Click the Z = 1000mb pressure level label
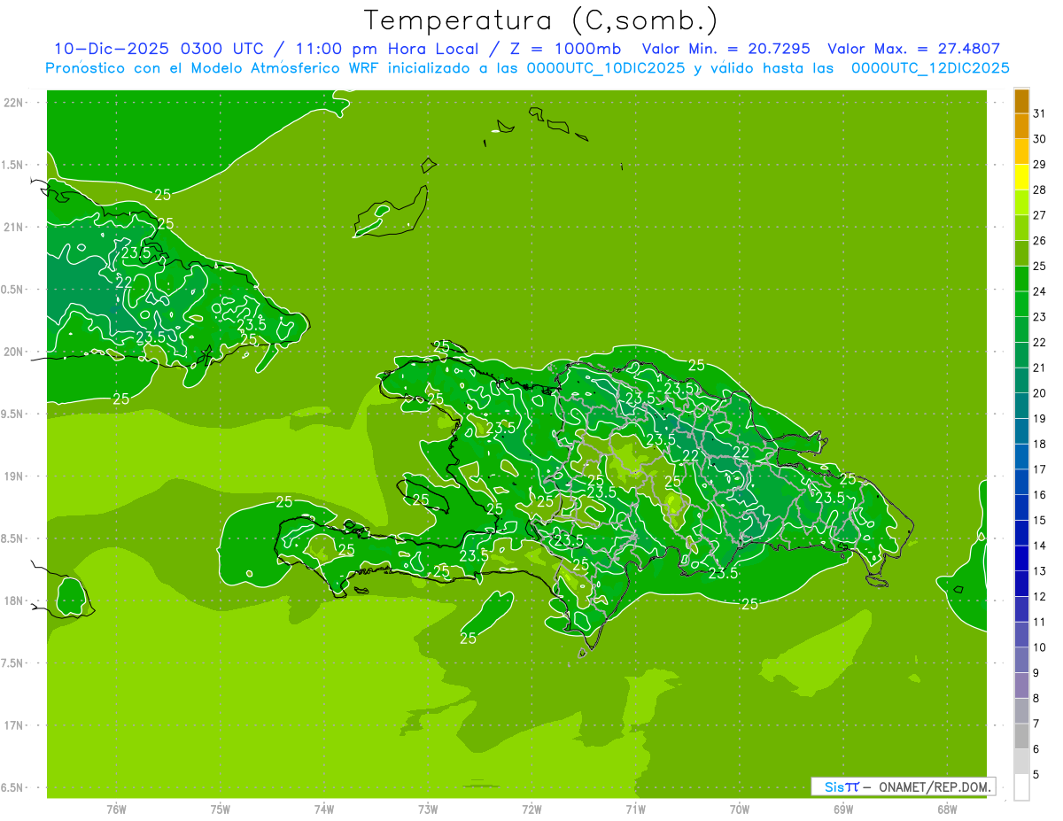 tap(569, 49)
